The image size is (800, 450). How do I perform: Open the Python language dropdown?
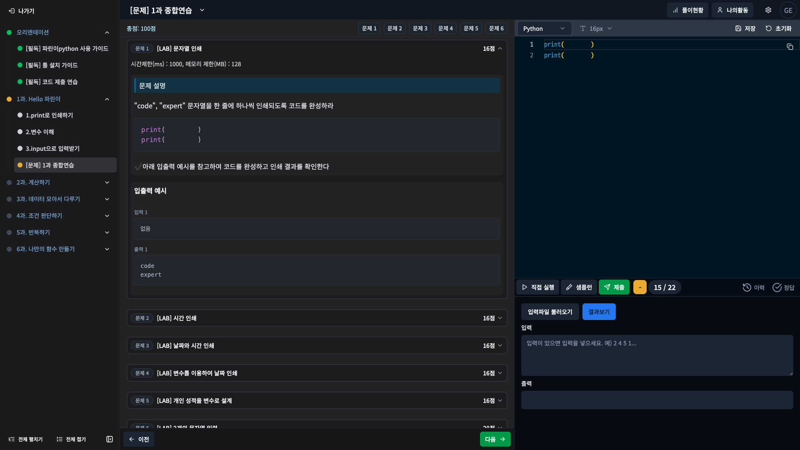coord(544,28)
